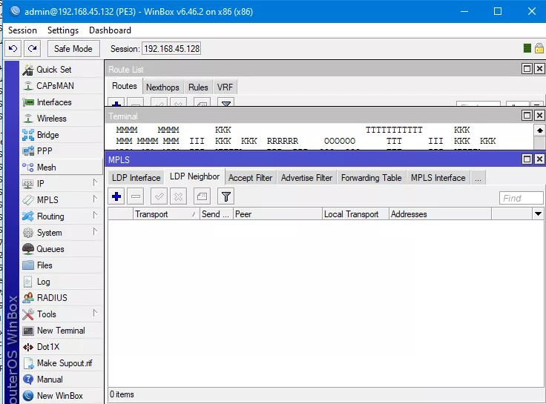Expand the Routing submenu

tap(62, 216)
